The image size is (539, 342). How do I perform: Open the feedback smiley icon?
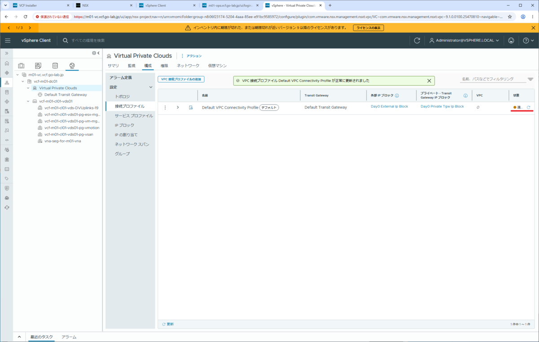(511, 40)
